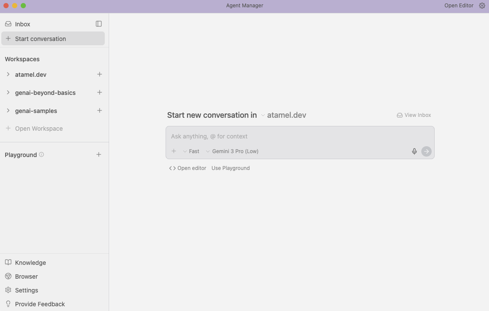Expand the genai-beyond-basics workspace

pyautogui.click(x=8, y=92)
